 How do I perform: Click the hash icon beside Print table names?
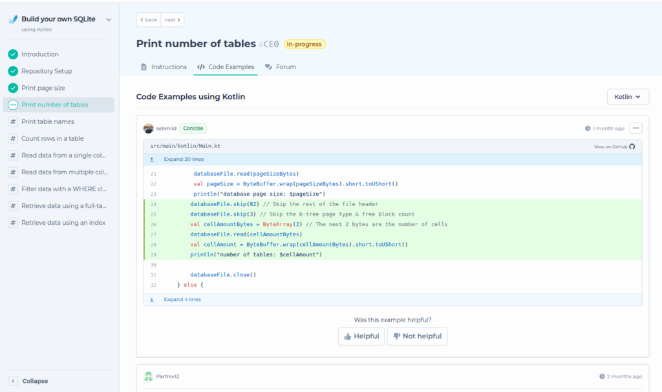[13, 121]
